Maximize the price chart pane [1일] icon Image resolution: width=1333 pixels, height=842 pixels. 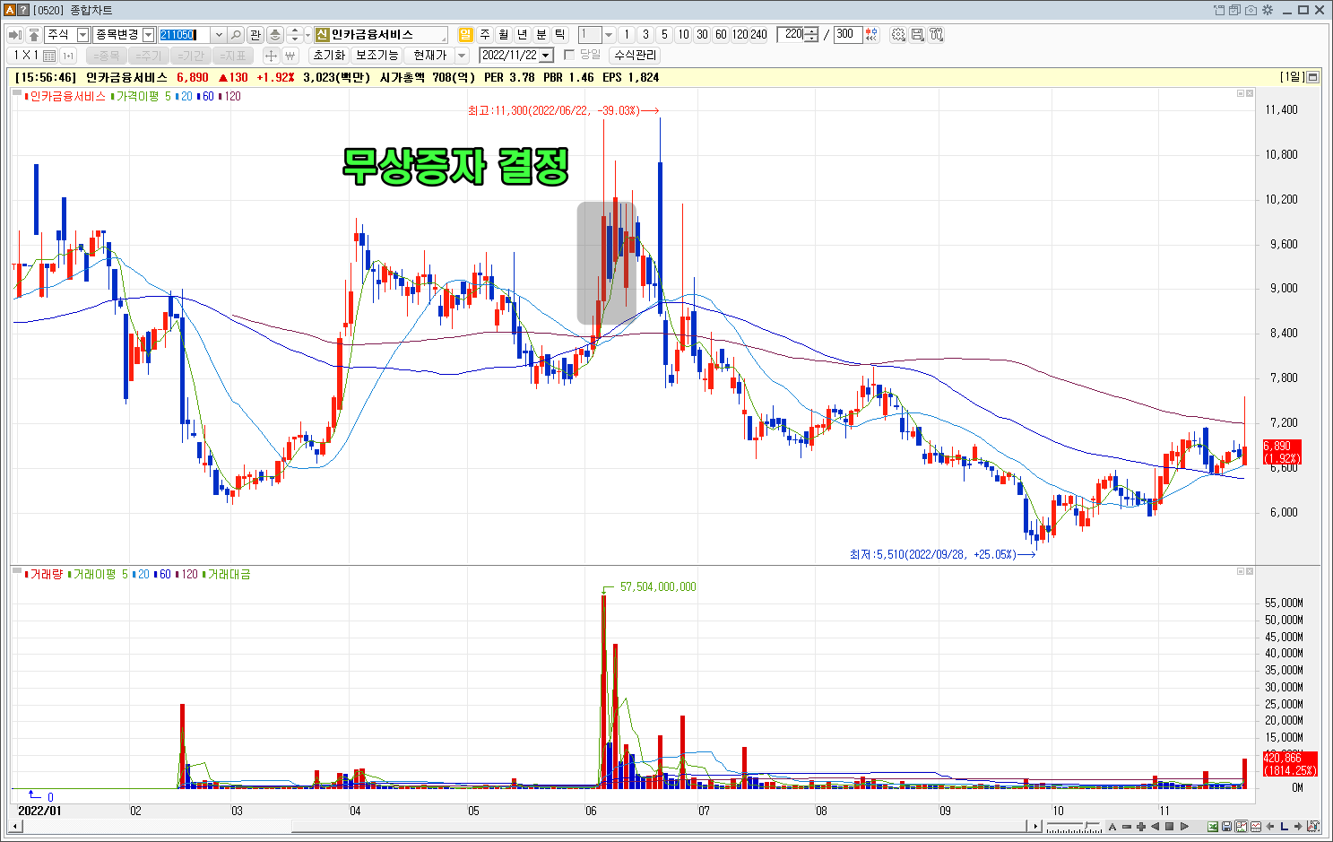point(1313,77)
